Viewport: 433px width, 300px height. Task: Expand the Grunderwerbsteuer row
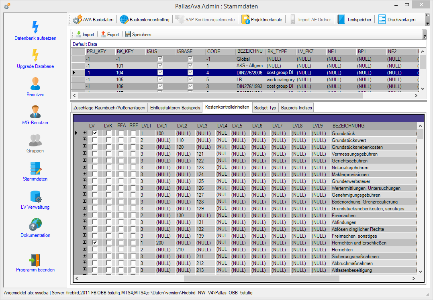point(84,181)
